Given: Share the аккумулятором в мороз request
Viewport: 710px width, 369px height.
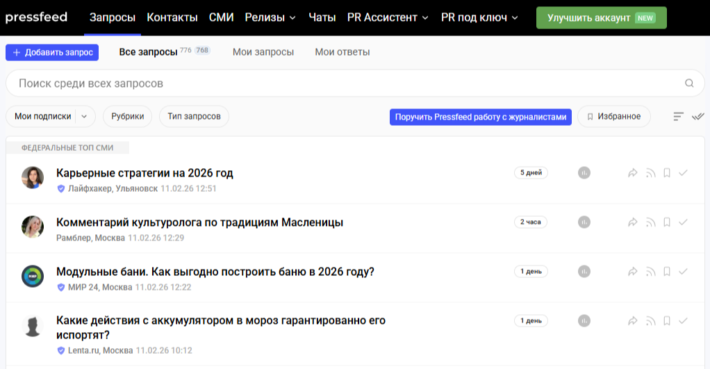Looking at the screenshot, I should [x=633, y=321].
